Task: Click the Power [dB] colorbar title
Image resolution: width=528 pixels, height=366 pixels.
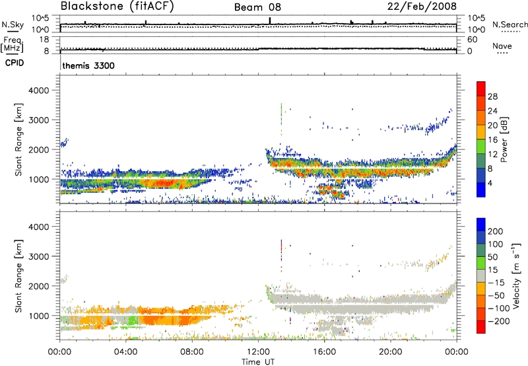Action: click(504, 139)
